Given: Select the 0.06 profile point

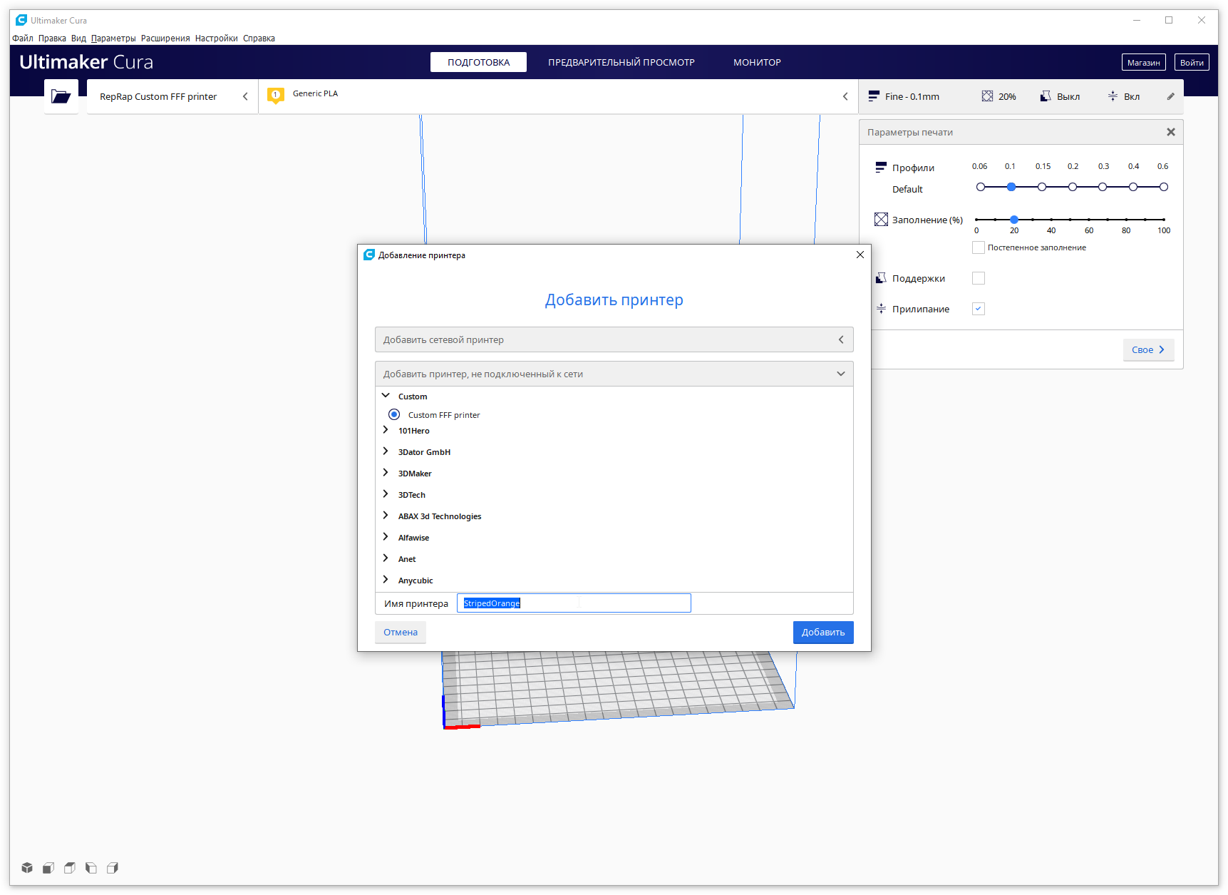Looking at the screenshot, I should coord(981,187).
